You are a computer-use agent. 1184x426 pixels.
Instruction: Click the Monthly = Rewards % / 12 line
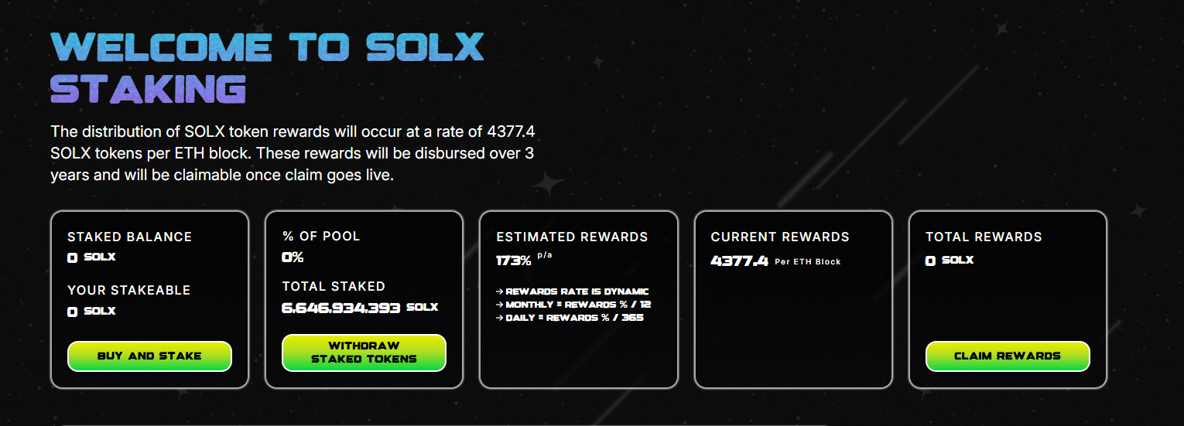tap(573, 305)
